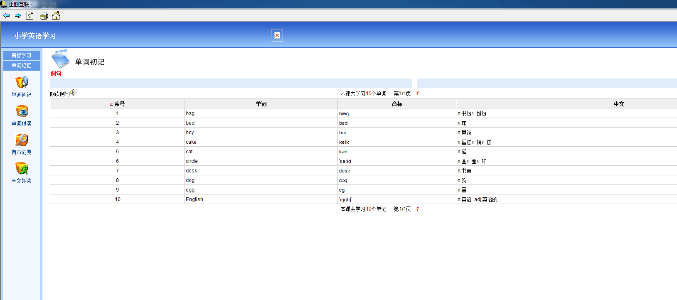Play example sentence with speaker icon
The image size is (677, 300).
click(x=74, y=93)
